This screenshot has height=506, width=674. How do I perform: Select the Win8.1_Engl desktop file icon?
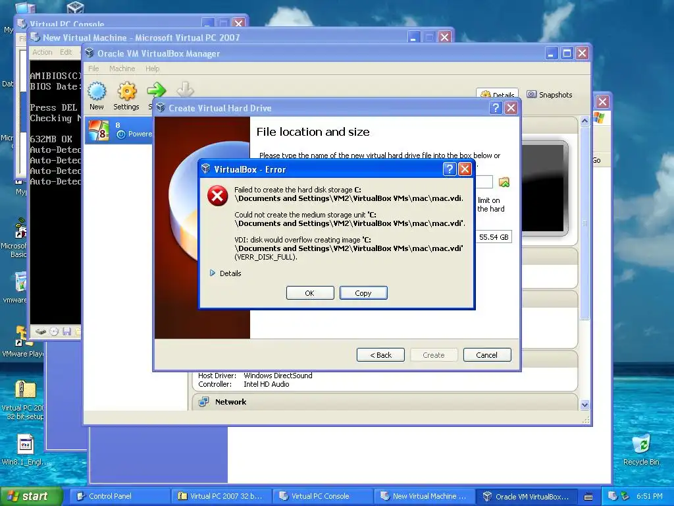26,449
